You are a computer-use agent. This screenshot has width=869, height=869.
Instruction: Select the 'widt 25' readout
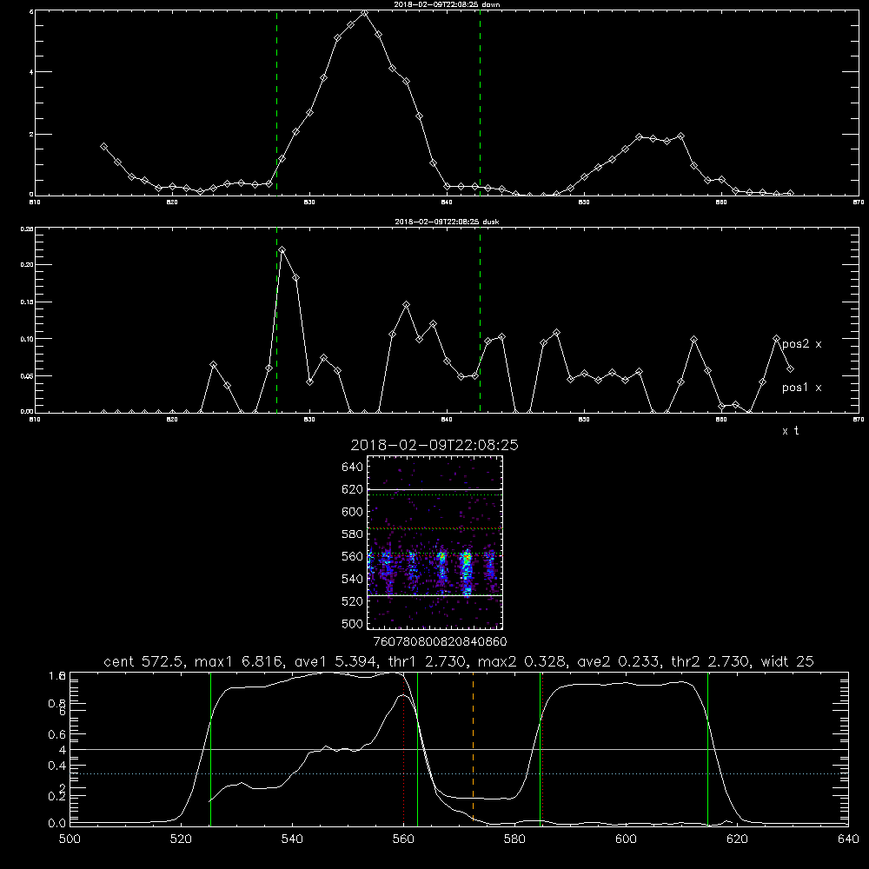pos(787,661)
